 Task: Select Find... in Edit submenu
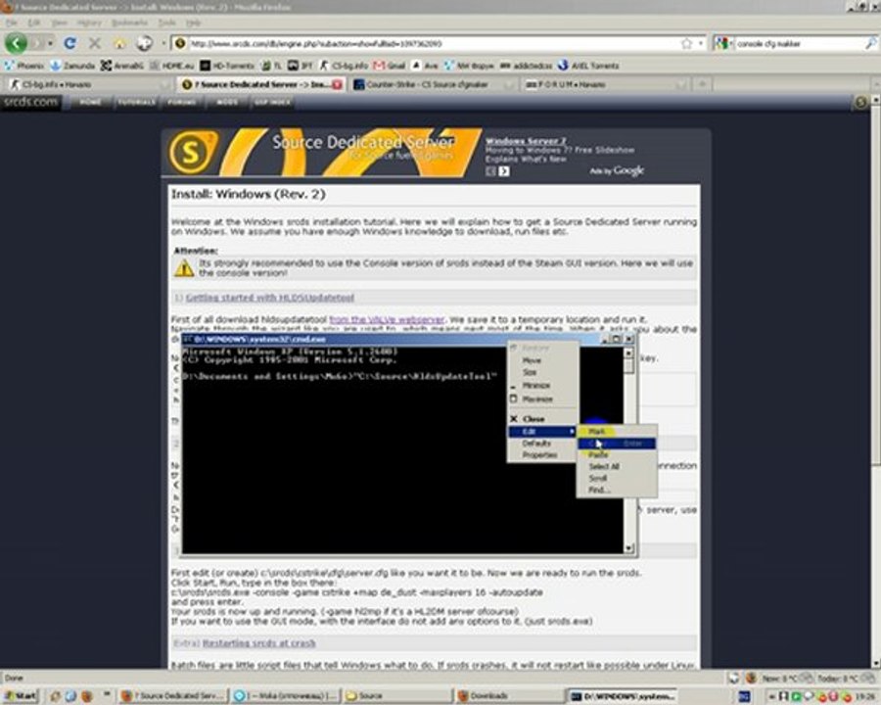coord(617,491)
